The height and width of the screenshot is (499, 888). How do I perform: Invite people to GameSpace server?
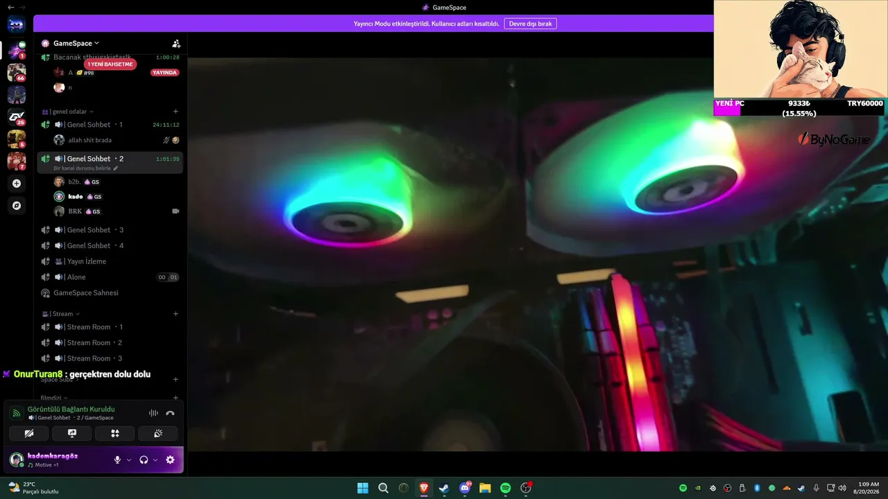pos(176,43)
